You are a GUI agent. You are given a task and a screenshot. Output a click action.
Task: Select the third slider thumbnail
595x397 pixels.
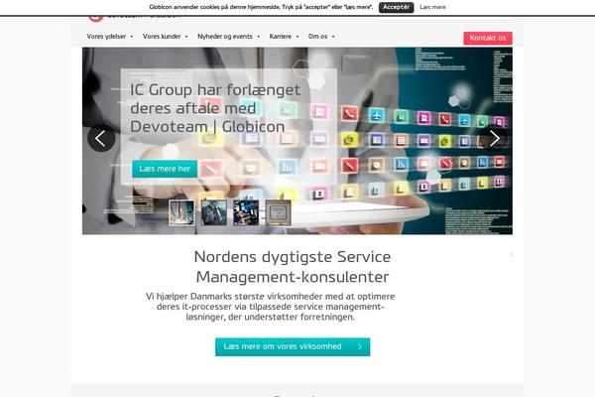click(x=246, y=212)
